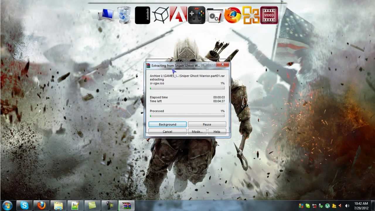Click Show desktop strip at taskbar end
This screenshot has height=211, width=375.
373,206
